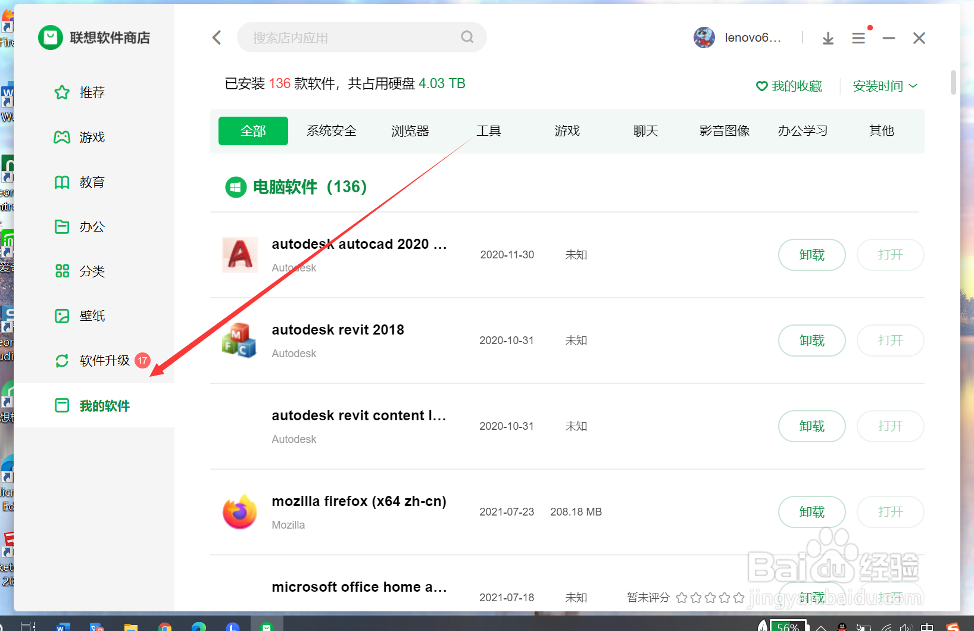Click the lenovo6… username
The width and height of the screenshot is (974, 631).
tap(753, 38)
